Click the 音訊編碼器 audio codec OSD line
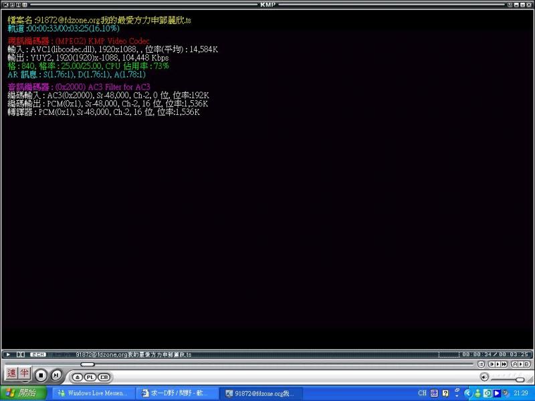Image resolution: width=535 pixels, height=401 pixels. [79, 87]
